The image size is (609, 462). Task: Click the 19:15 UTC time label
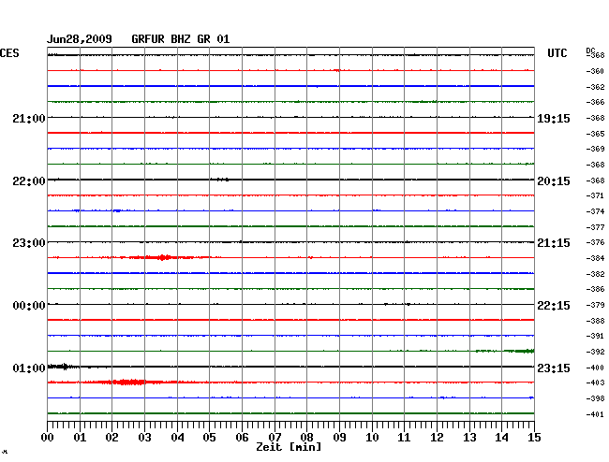554,118
